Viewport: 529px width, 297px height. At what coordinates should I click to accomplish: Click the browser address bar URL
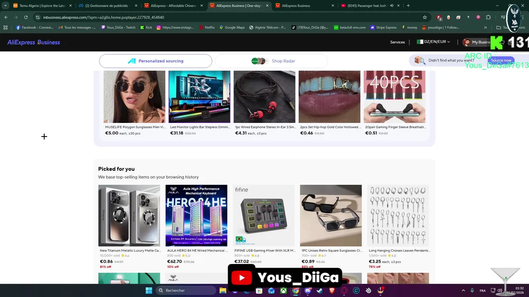click(103, 17)
